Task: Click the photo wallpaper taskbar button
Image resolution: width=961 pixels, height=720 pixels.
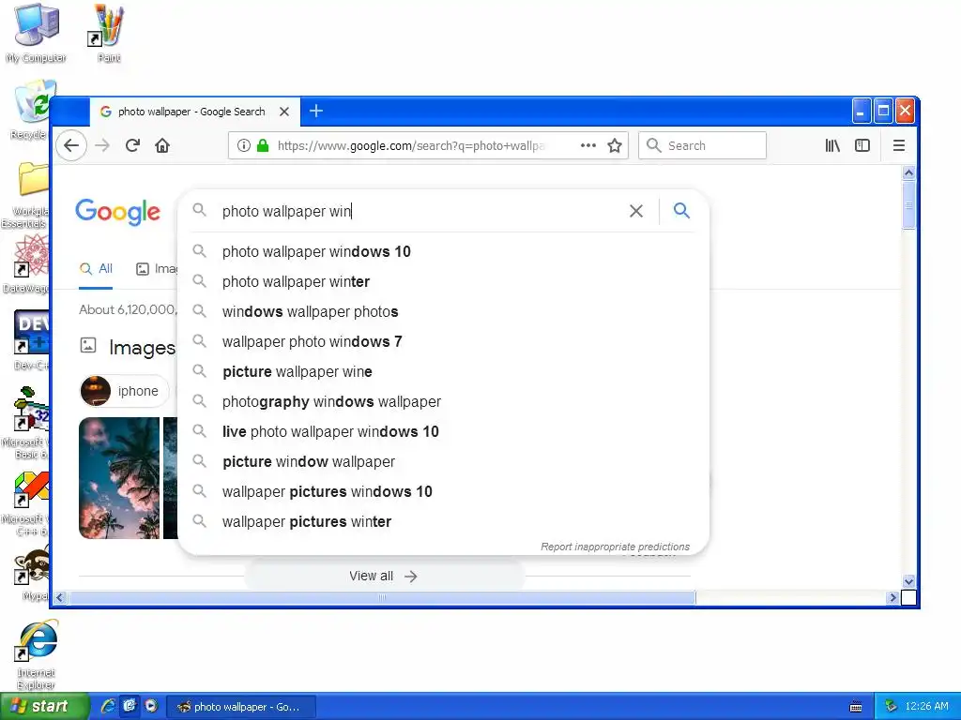Action: pos(241,707)
